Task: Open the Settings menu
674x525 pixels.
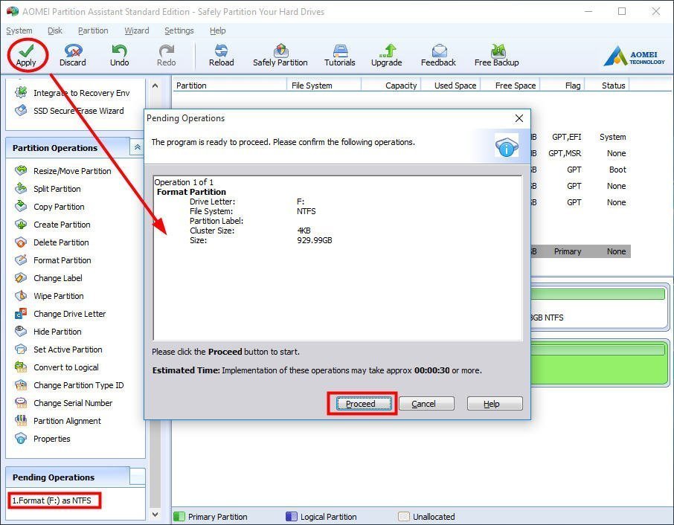Action: point(179,30)
